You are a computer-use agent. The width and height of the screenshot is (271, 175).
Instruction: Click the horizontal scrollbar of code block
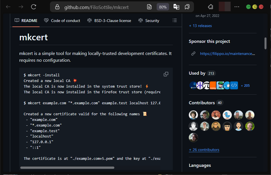[67, 168]
